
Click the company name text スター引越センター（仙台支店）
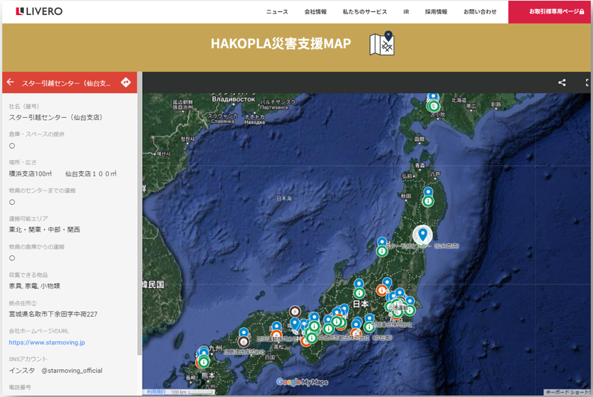[56, 118]
